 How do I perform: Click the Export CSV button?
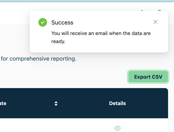pyautogui.click(x=148, y=77)
